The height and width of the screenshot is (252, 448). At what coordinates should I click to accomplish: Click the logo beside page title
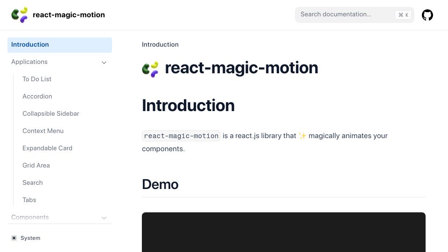coord(150,70)
